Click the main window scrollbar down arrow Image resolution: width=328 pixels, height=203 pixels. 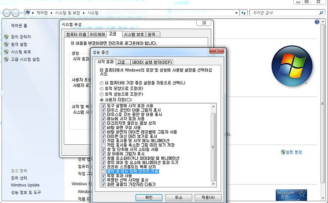coord(323,198)
